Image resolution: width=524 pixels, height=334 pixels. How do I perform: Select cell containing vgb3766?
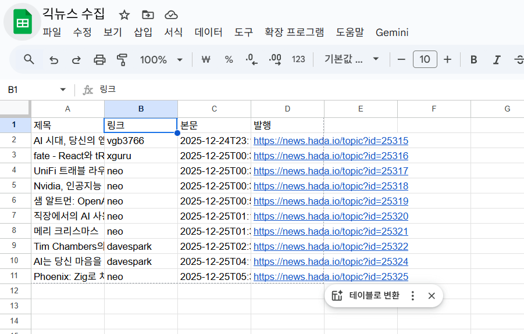[141, 141]
